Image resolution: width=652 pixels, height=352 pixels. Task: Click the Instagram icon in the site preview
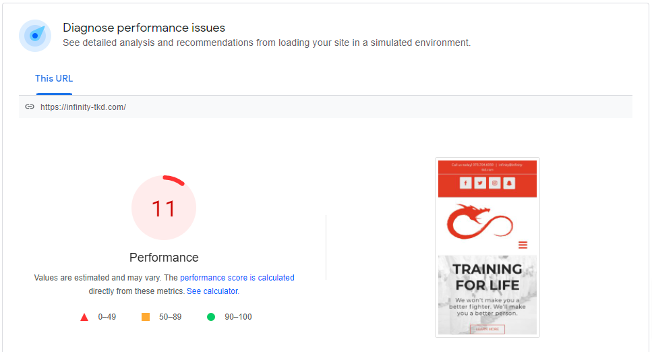pos(495,183)
